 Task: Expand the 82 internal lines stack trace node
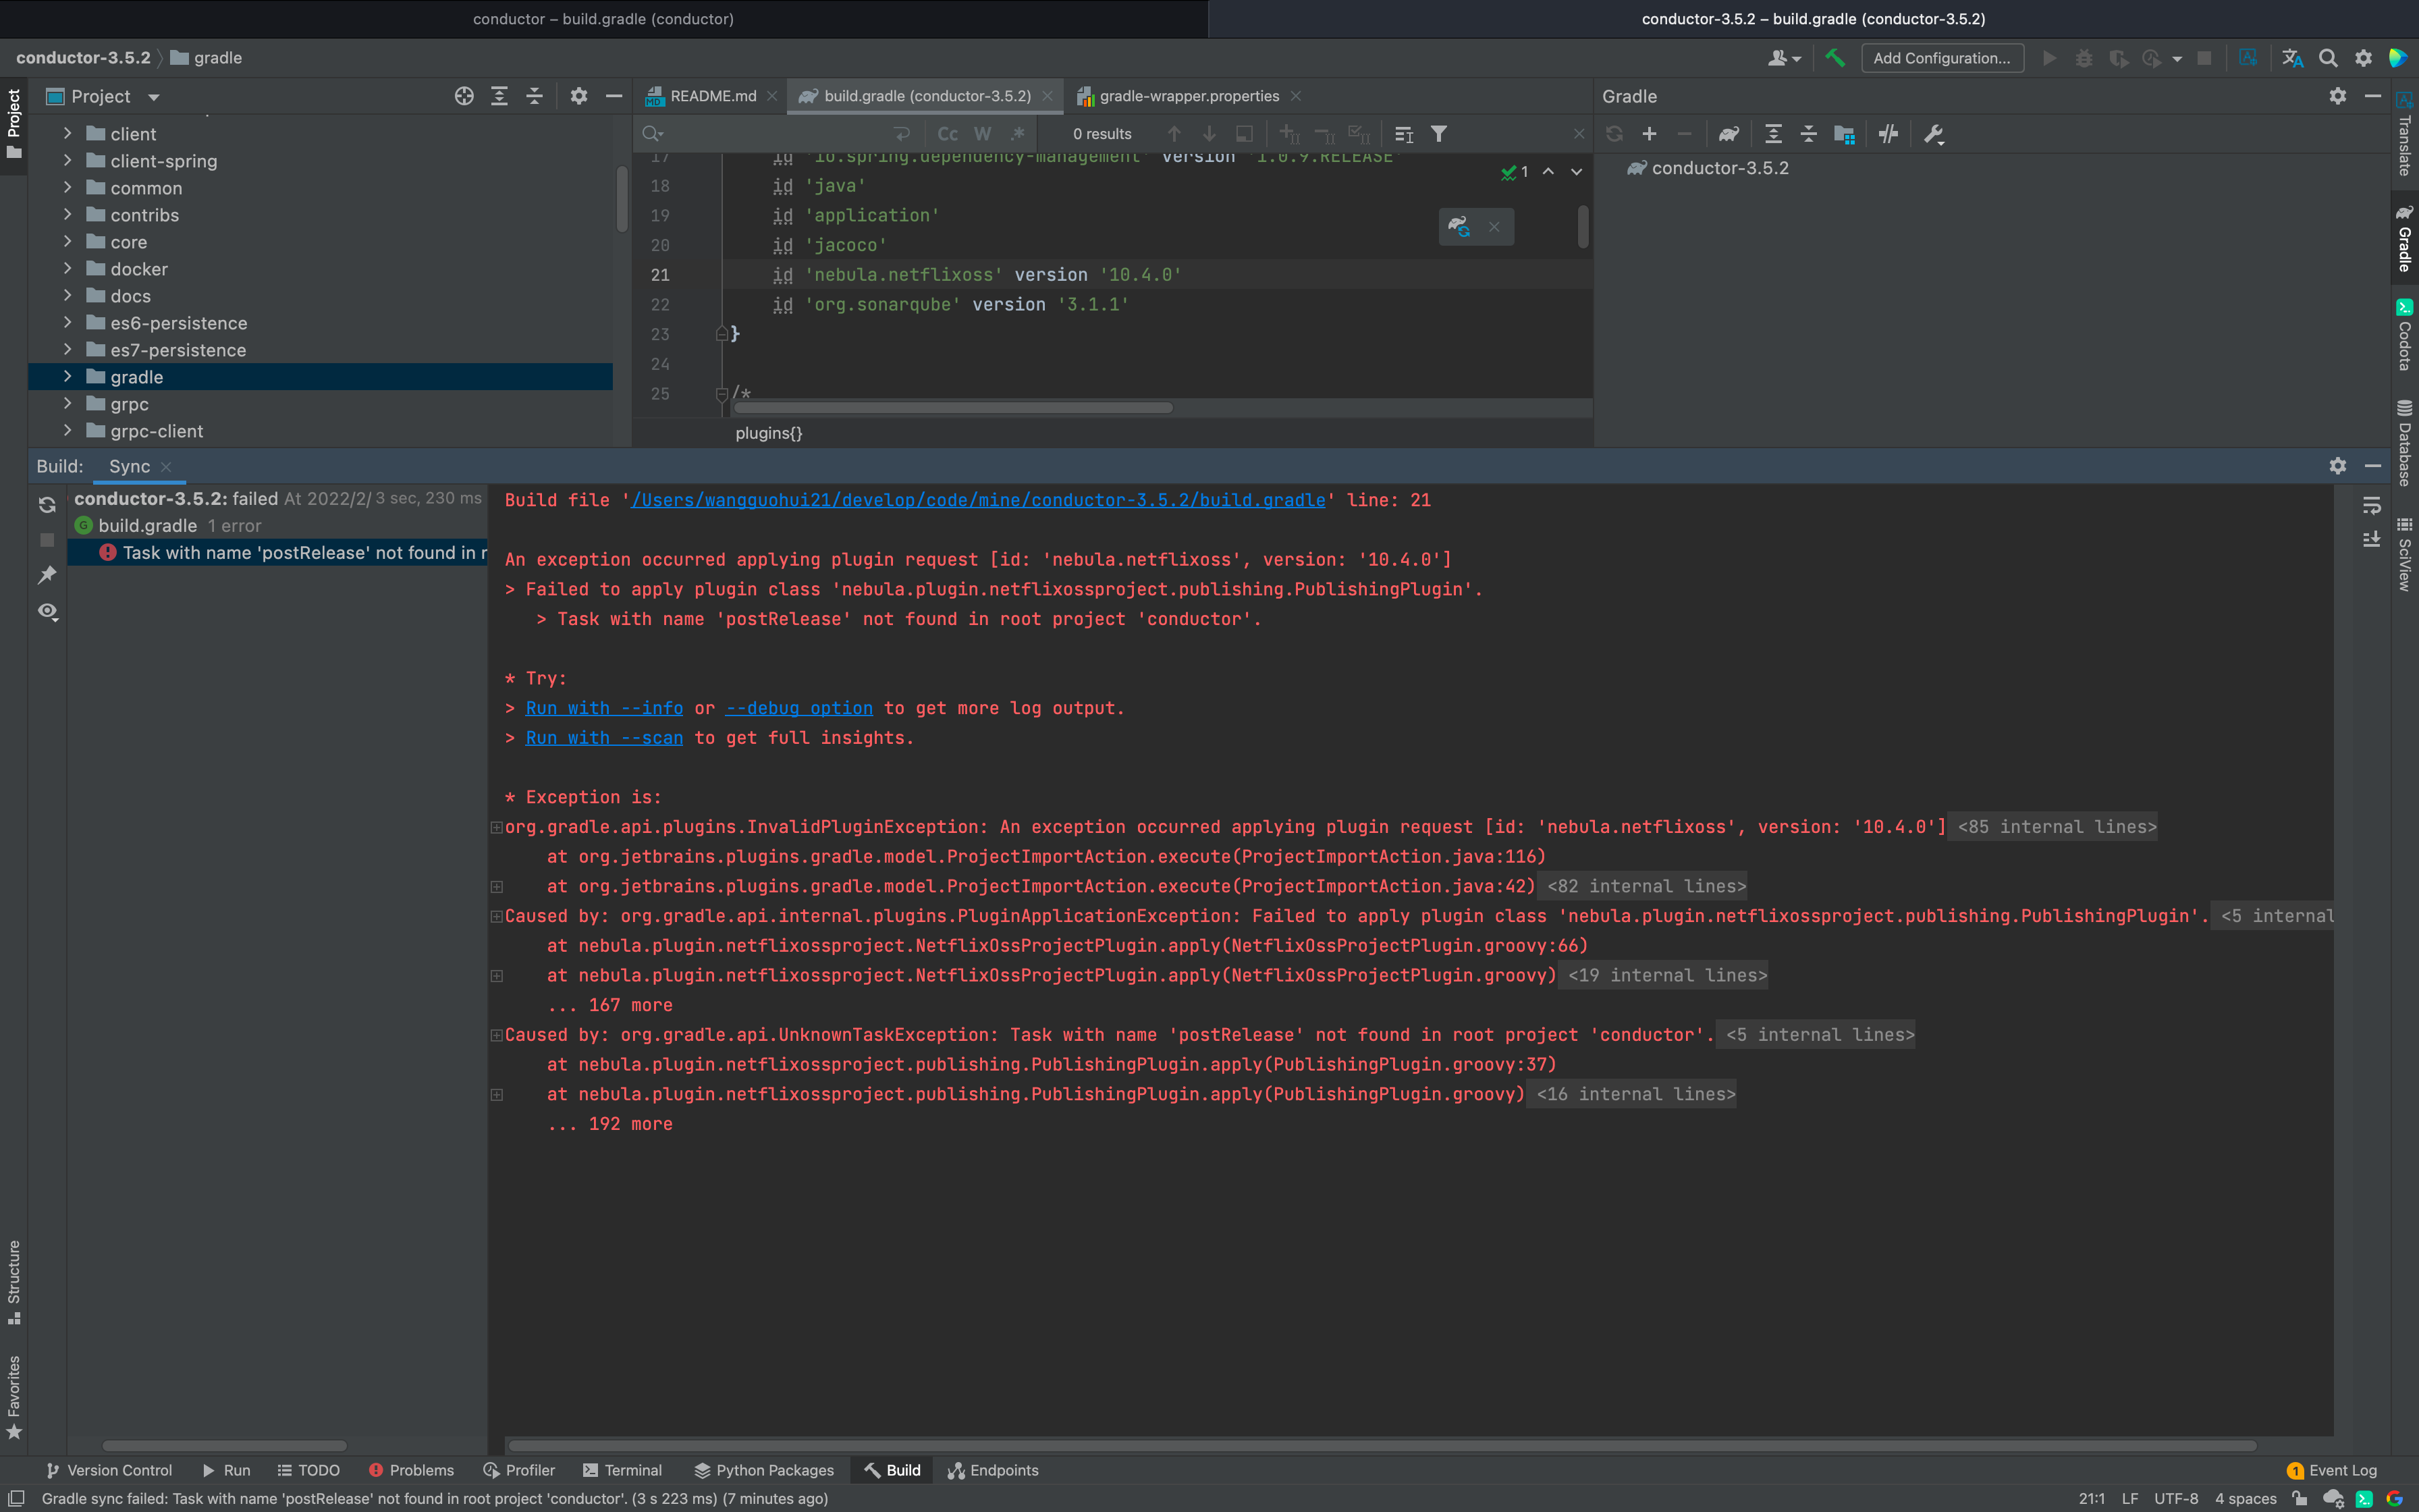497,887
